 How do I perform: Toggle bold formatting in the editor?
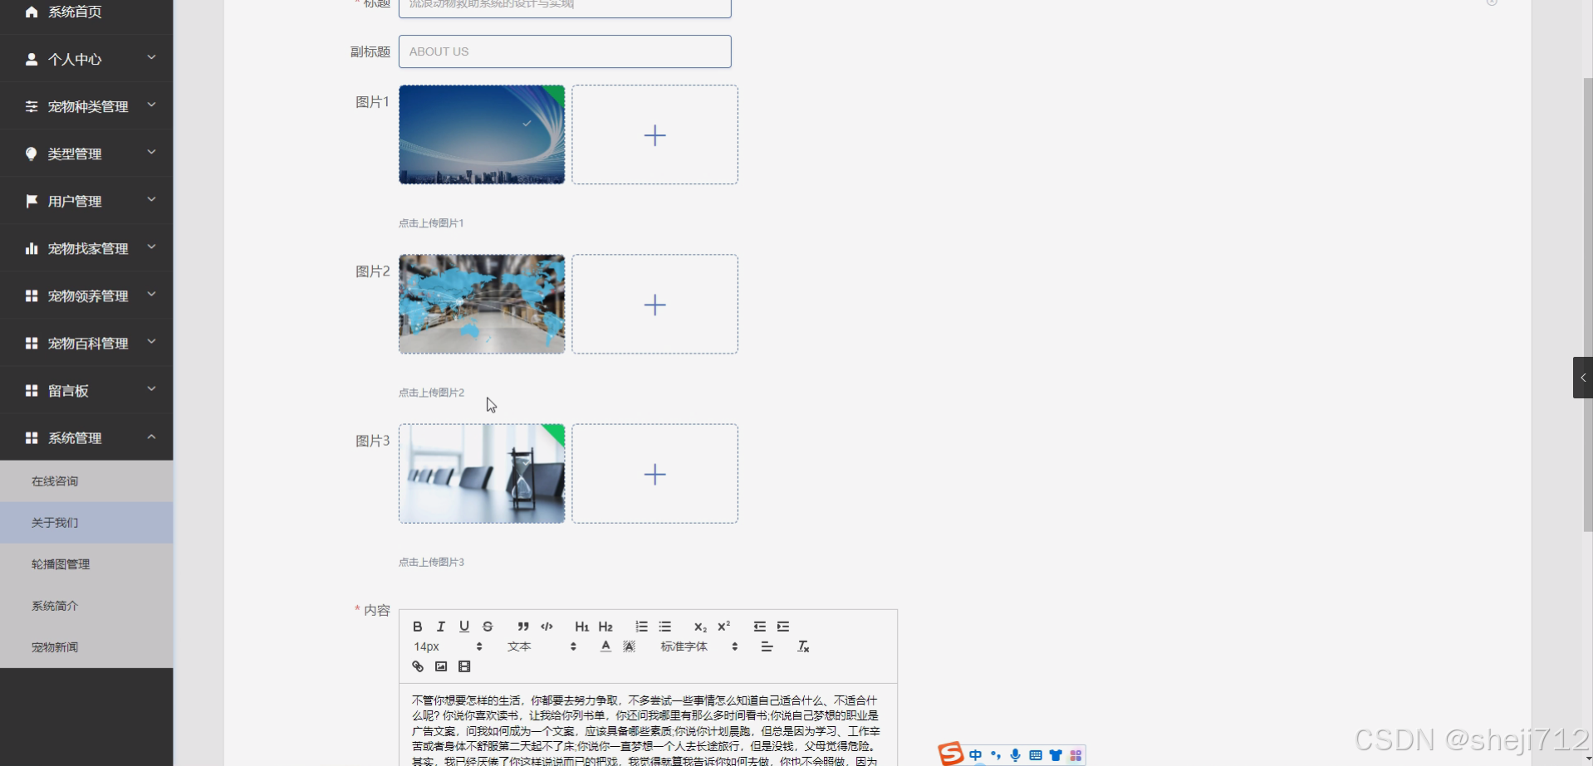418,627
